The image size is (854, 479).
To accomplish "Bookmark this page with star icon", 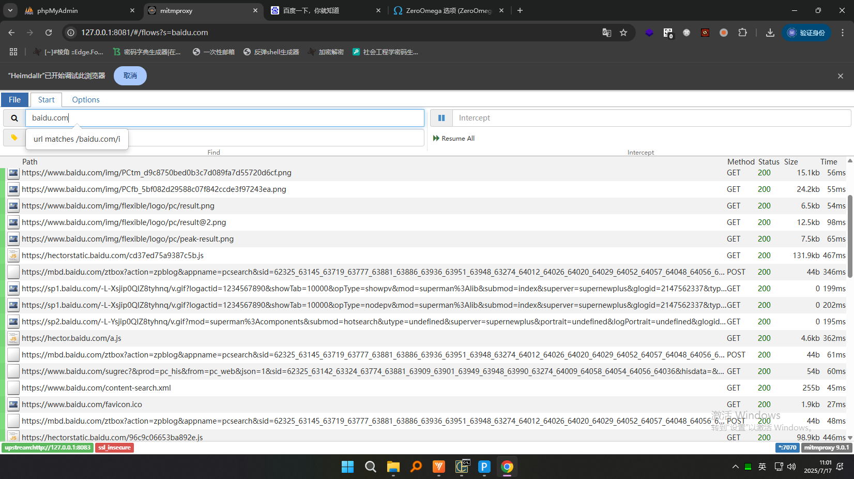I will click(x=623, y=33).
